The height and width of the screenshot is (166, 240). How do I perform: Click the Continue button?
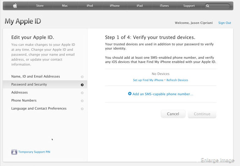click(202, 114)
